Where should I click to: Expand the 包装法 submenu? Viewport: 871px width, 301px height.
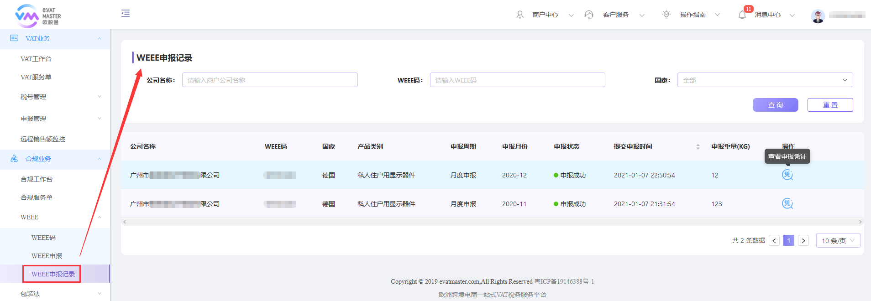click(x=100, y=294)
